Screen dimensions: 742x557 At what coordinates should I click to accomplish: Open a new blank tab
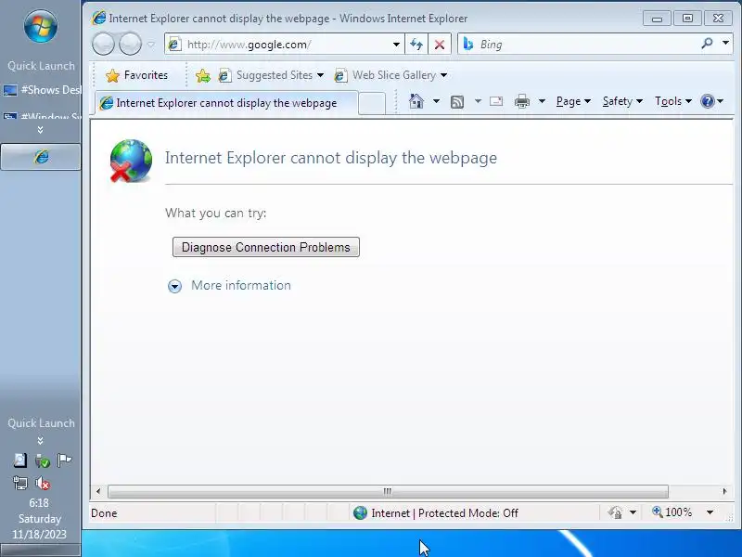tap(372, 103)
